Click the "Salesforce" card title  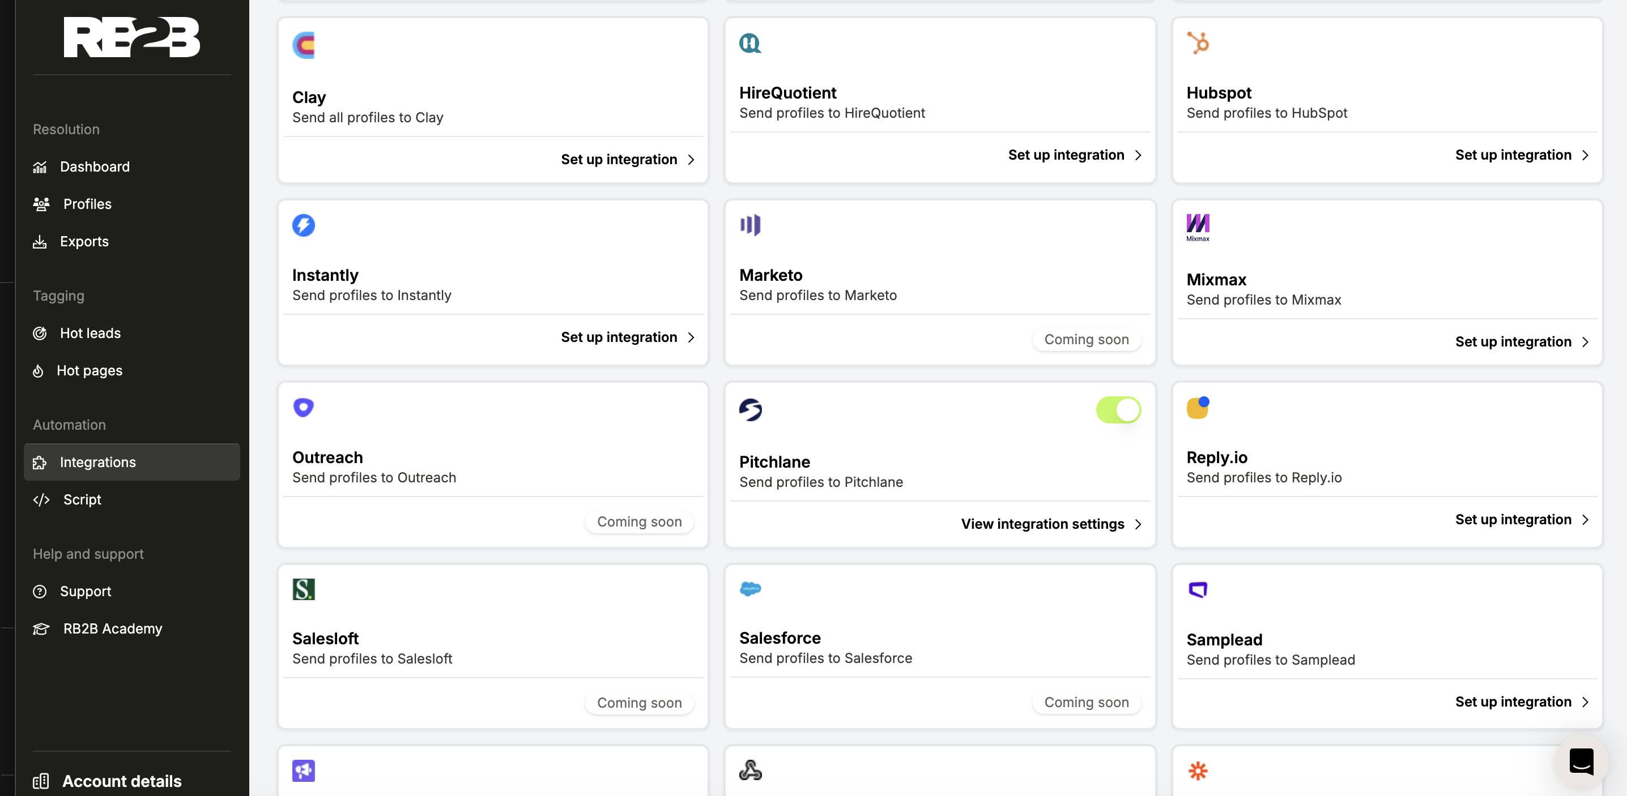click(780, 638)
